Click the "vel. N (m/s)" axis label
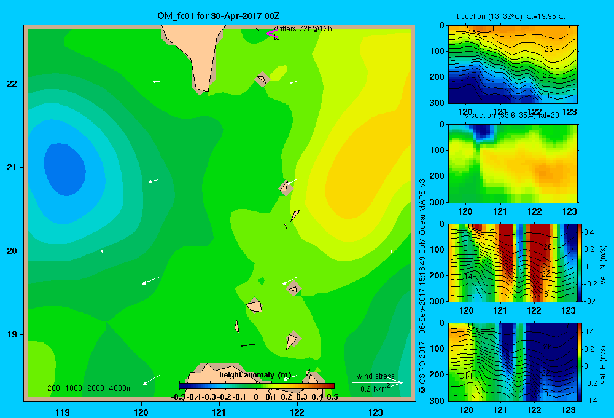614x418 pixels. [603, 265]
